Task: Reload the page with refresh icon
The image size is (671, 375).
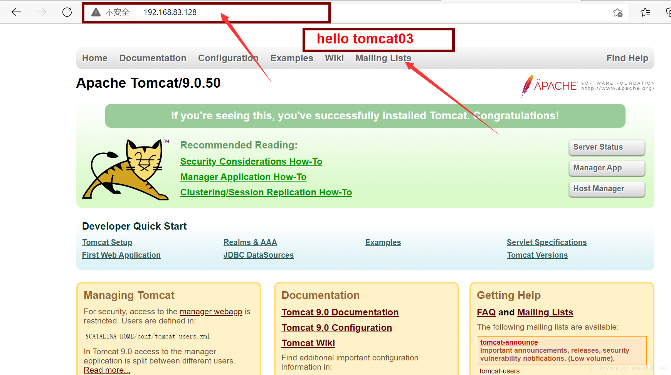Action: (67, 12)
